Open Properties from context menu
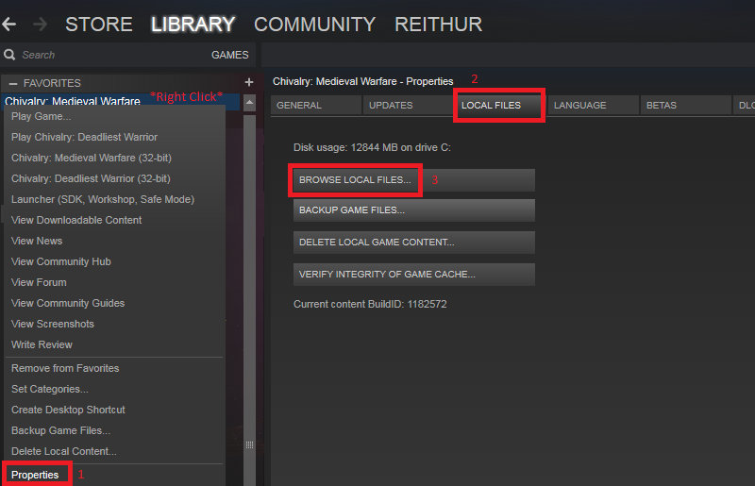The image size is (755, 486). pyautogui.click(x=114, y=475)
